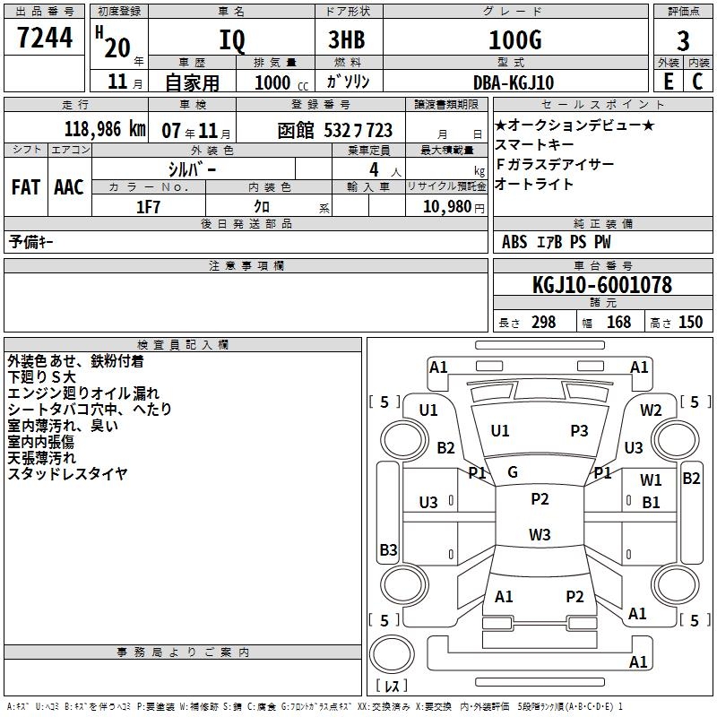Click inspector note 外装色あせ、鉄粉付着
Image resolution: width=717 pixels, height=717 pixels.
tap(76, 361)
